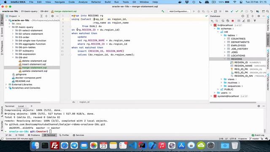The image size is (270, 152).
Task: Click the Git rollback icon
Action: pyautogui.click(x=251, y=11)
